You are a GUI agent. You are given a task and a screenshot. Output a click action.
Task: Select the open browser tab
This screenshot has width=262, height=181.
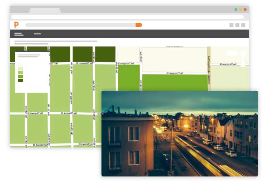click(x=45, y=10)
